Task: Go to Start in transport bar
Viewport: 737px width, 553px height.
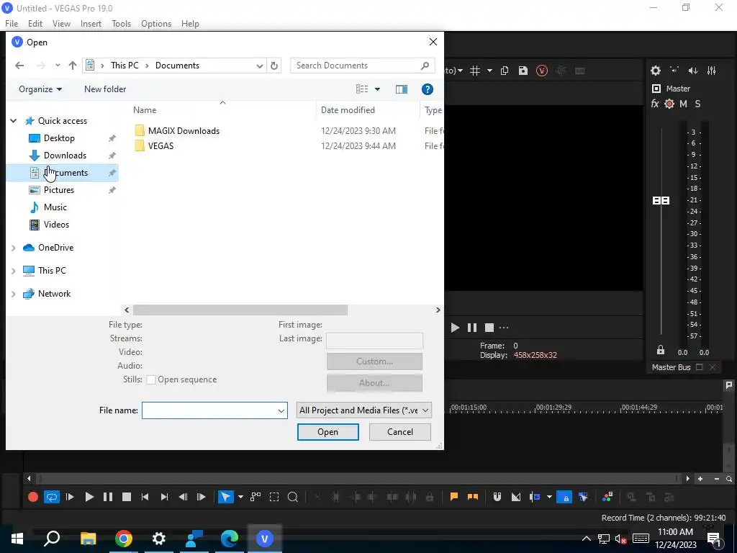Action: (145, 497)
